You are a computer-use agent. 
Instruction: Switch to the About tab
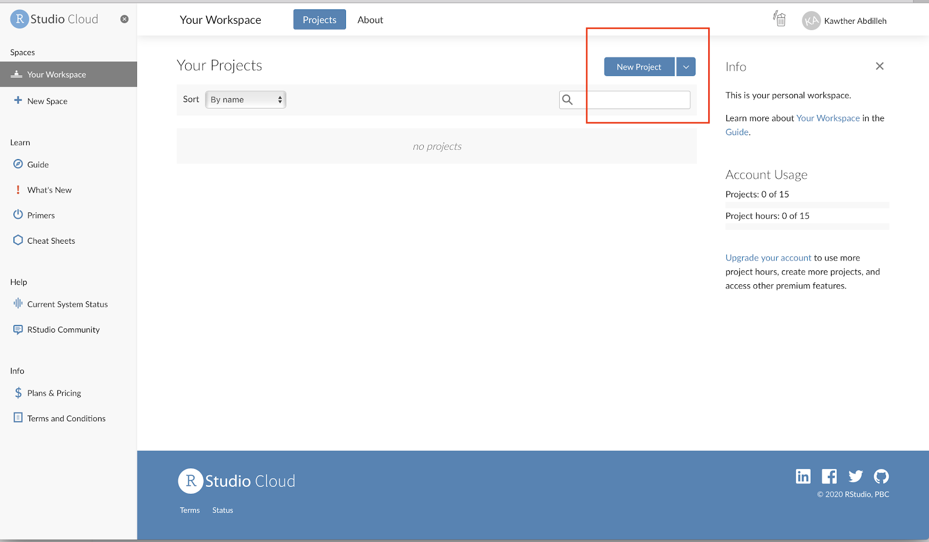[x=370, y=20]
